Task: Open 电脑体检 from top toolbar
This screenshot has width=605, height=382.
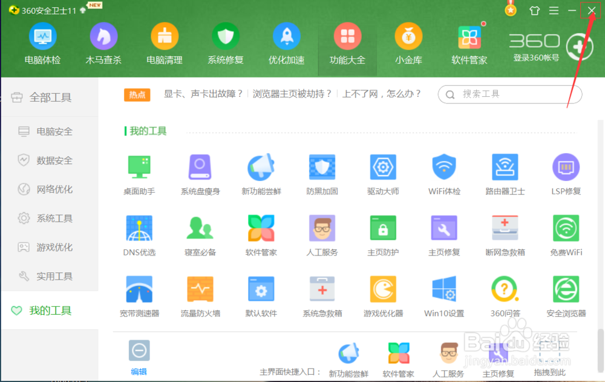Action: coord(42,44)
